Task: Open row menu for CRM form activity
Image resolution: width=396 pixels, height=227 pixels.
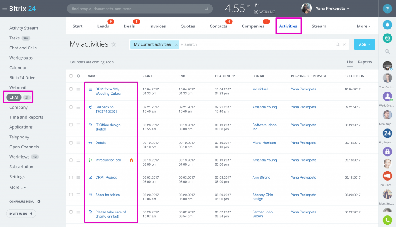Action: pos(78,89)
